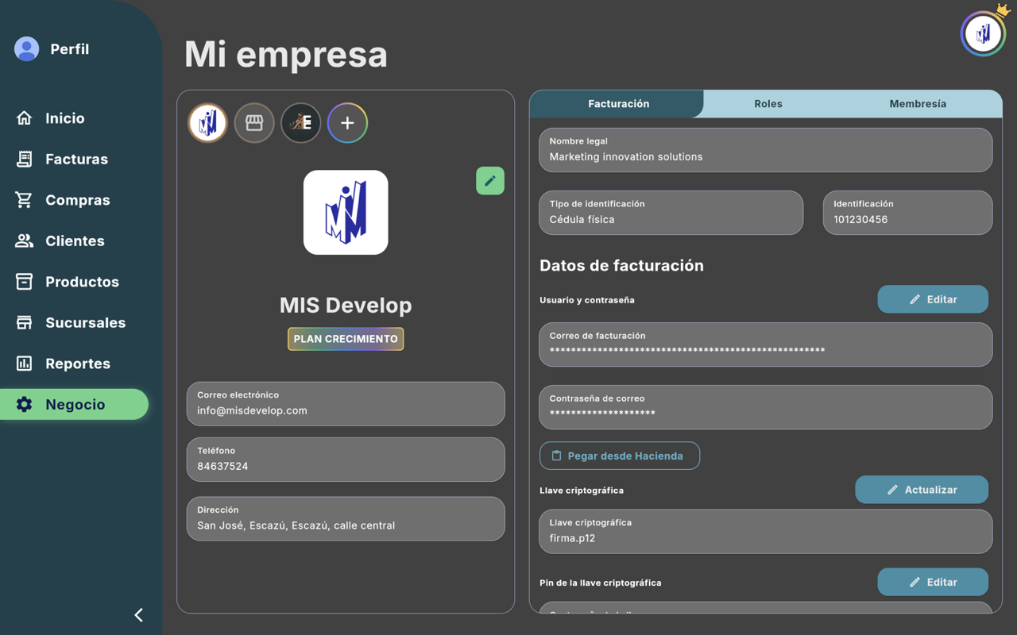Click the Mi empresa page heading
Viewport: 1017px width, 635px height.
286,54
